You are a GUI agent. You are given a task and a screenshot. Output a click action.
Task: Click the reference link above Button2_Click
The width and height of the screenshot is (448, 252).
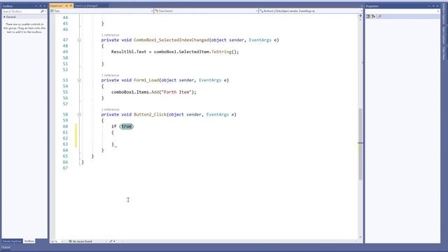[x=110, y=110]
